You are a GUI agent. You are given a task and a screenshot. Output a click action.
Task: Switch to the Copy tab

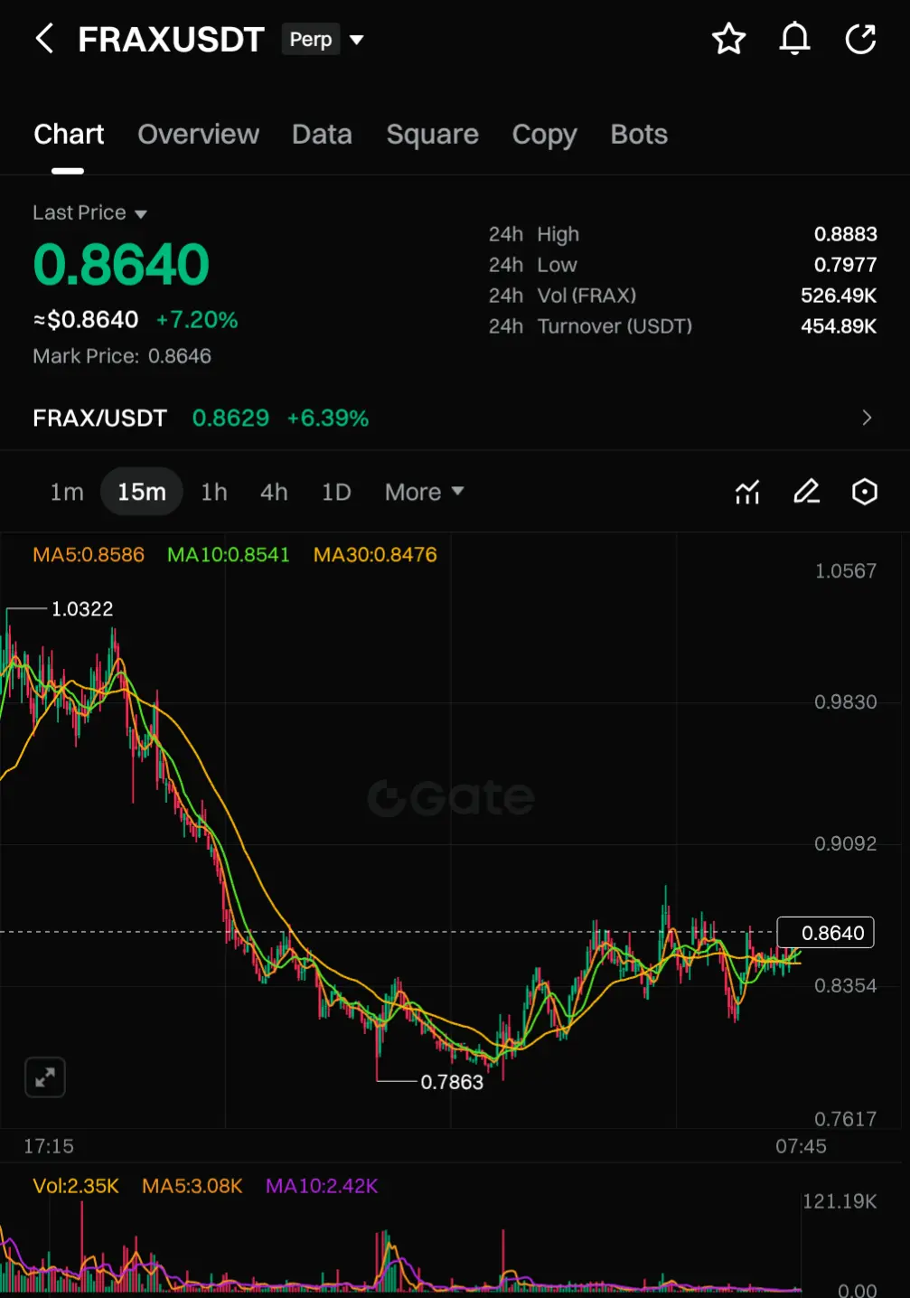tap(544, 135)
